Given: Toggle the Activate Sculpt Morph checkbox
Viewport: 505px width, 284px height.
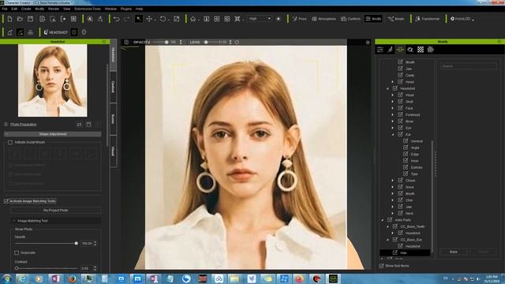Looking at the screenshot, I should 10,142.
